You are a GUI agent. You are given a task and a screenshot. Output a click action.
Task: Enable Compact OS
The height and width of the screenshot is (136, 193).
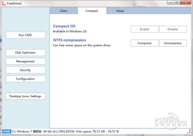tap(145, 29)
